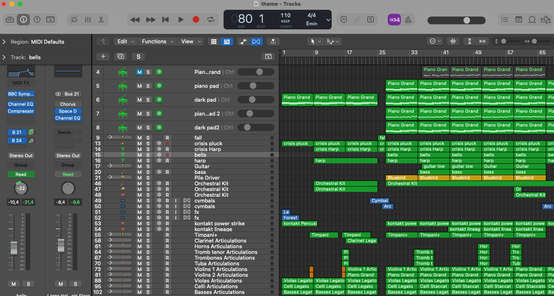
Task: Expand the Track bells inspector section
Action: pyautogui.click(x=4, y=57)
